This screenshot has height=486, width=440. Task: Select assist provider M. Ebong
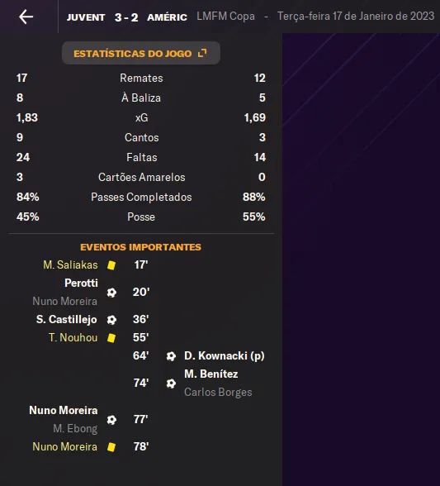(75, 429)
